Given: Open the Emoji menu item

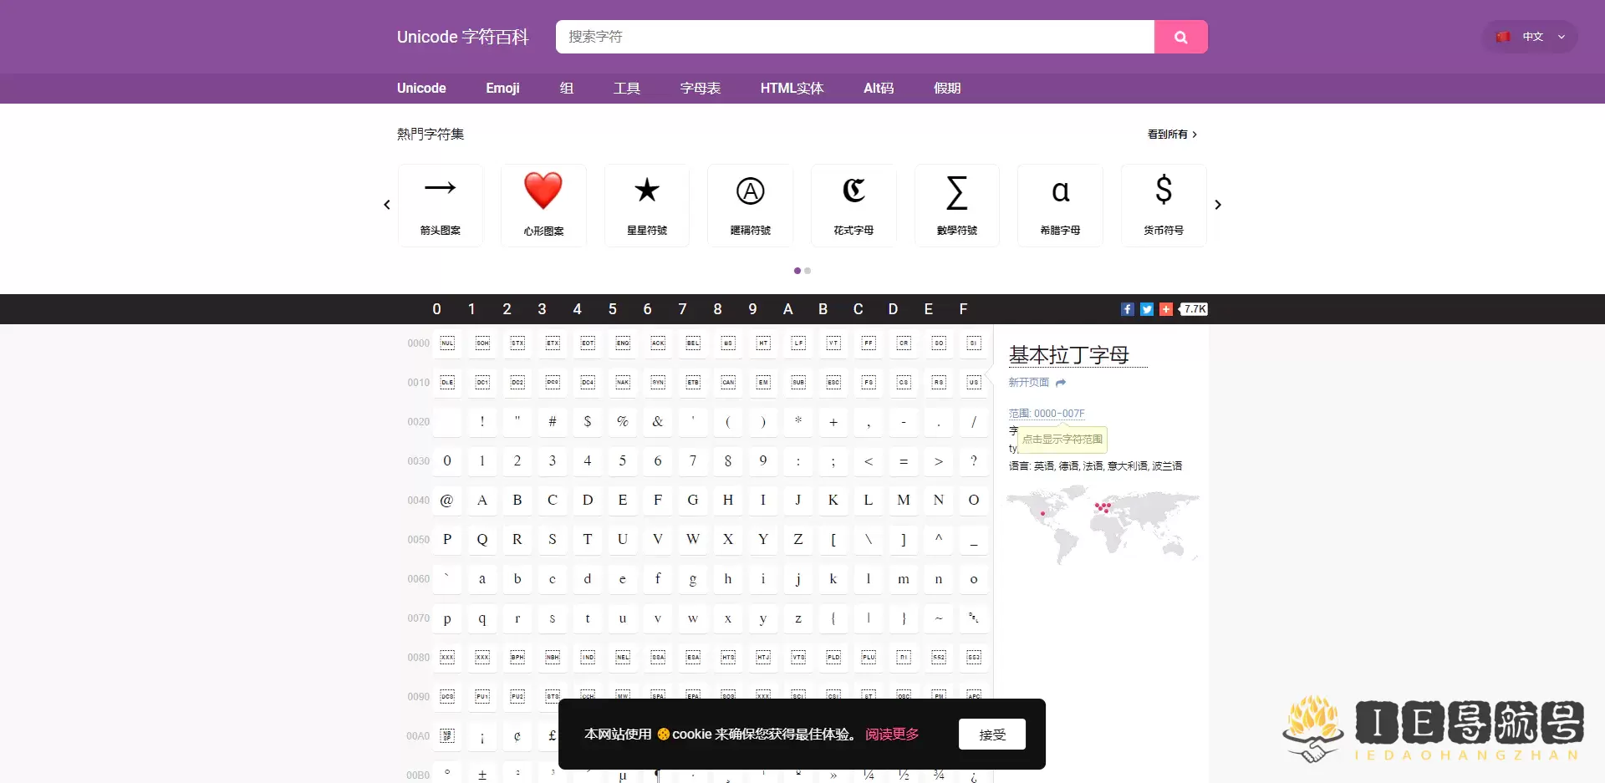Looking at the screenshot, I should [x=502, y=88].
